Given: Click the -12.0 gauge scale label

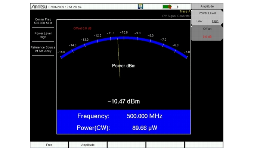Looking at the screenshot, I should [x=97, y=36].
